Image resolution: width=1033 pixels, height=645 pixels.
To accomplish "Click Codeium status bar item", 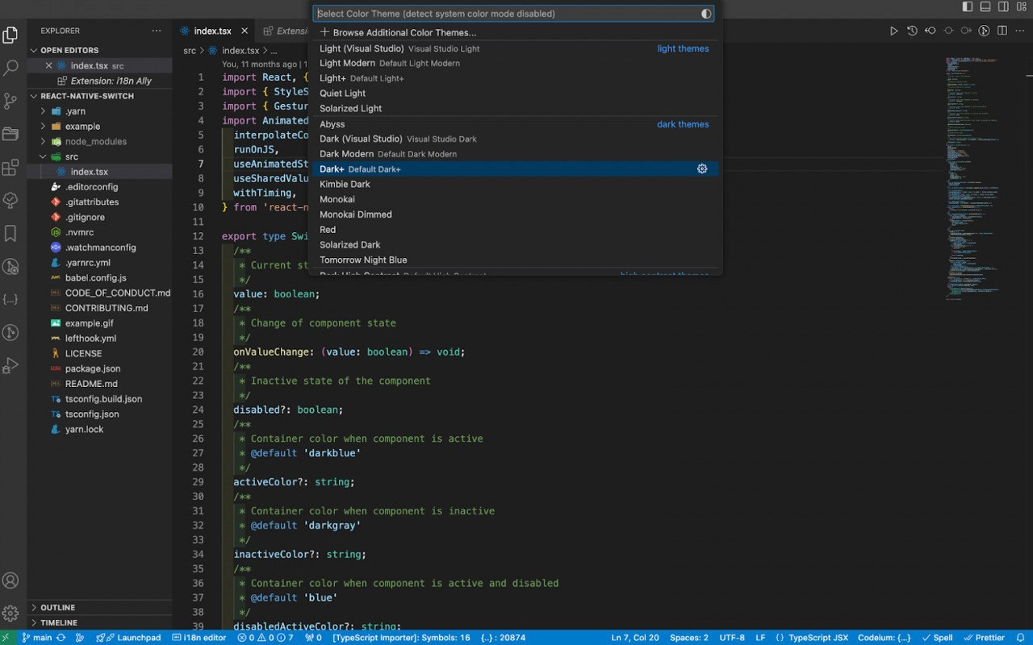I will (885, 638).
